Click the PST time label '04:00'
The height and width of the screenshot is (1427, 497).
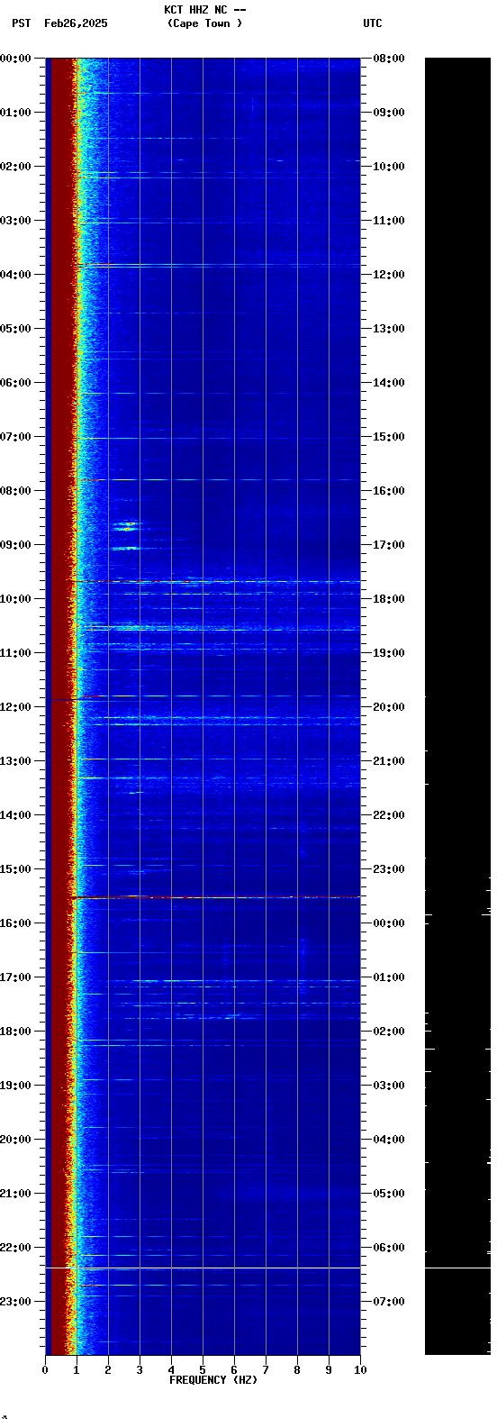(x=15, y=275)
